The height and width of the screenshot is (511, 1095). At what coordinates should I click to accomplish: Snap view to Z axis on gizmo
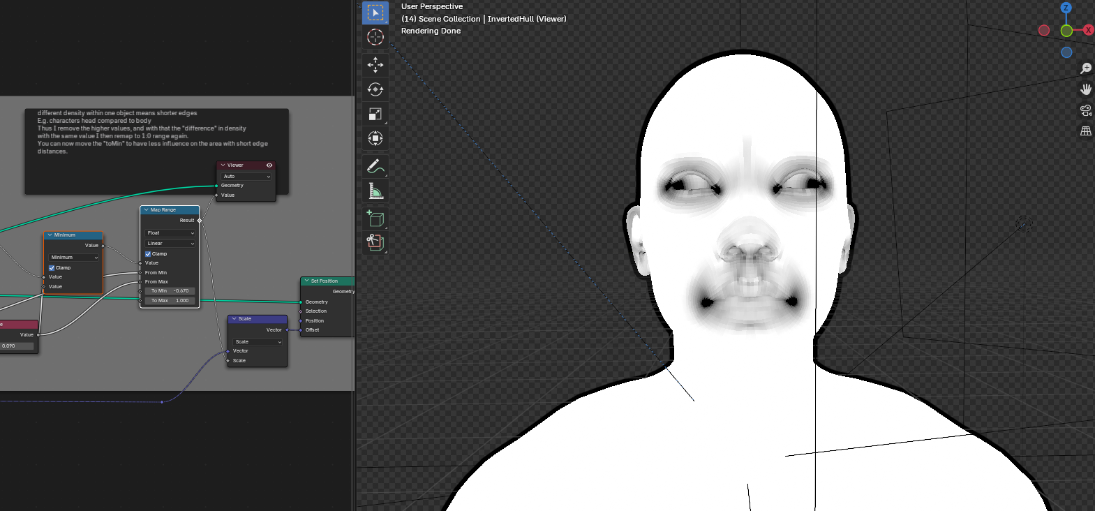pyautogui.click(x=1066, y=8)
